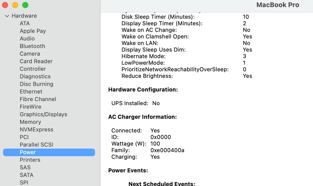Click the yellow minimize window button
Image resolution: width=313 pixels, height=186 pixels.
pyautogui.click(x=15, y=5)
